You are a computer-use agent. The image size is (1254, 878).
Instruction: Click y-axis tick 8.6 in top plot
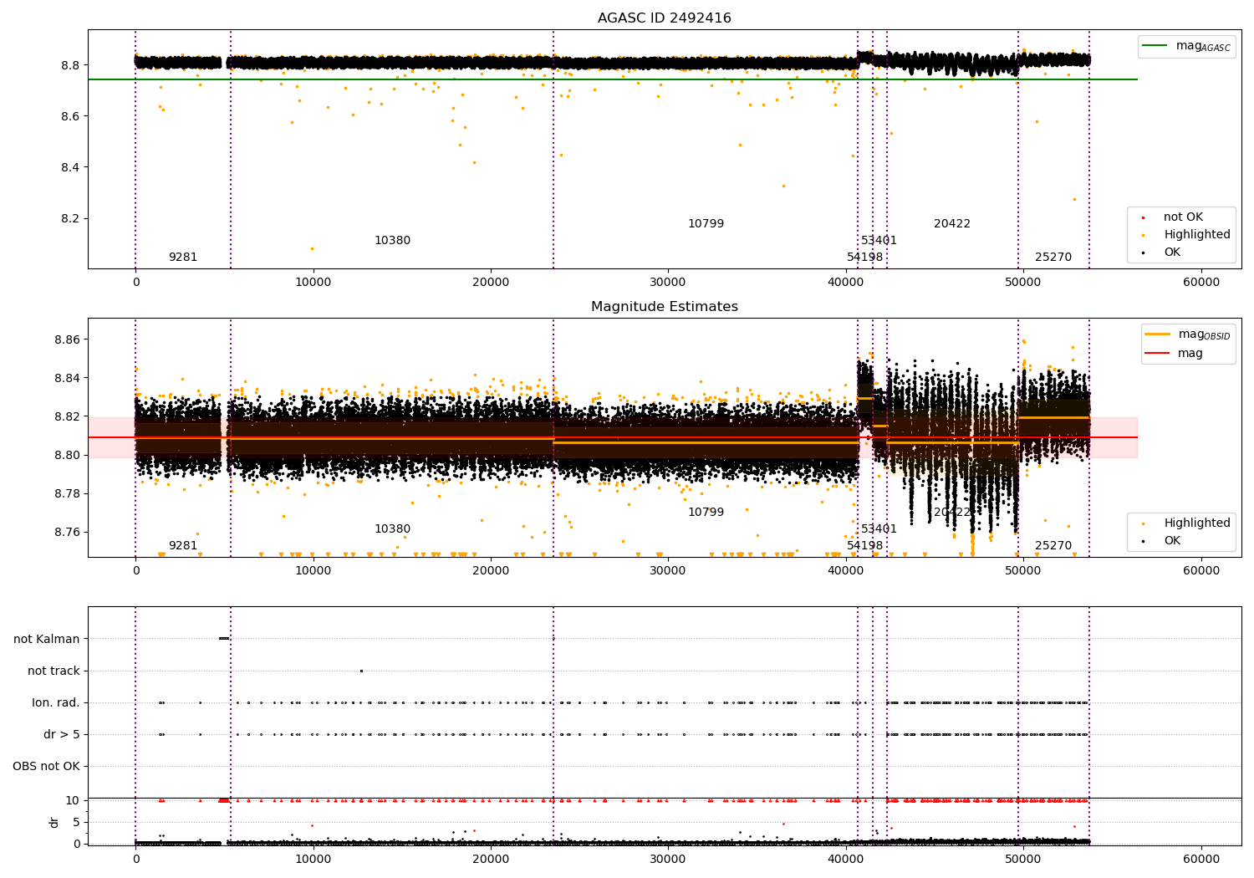pyautogui.click(x=70, y=116)
